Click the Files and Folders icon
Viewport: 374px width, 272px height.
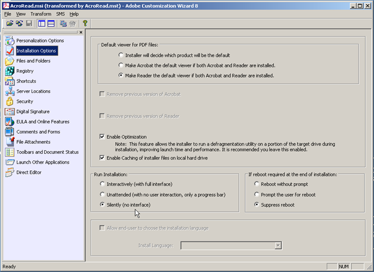10,61
